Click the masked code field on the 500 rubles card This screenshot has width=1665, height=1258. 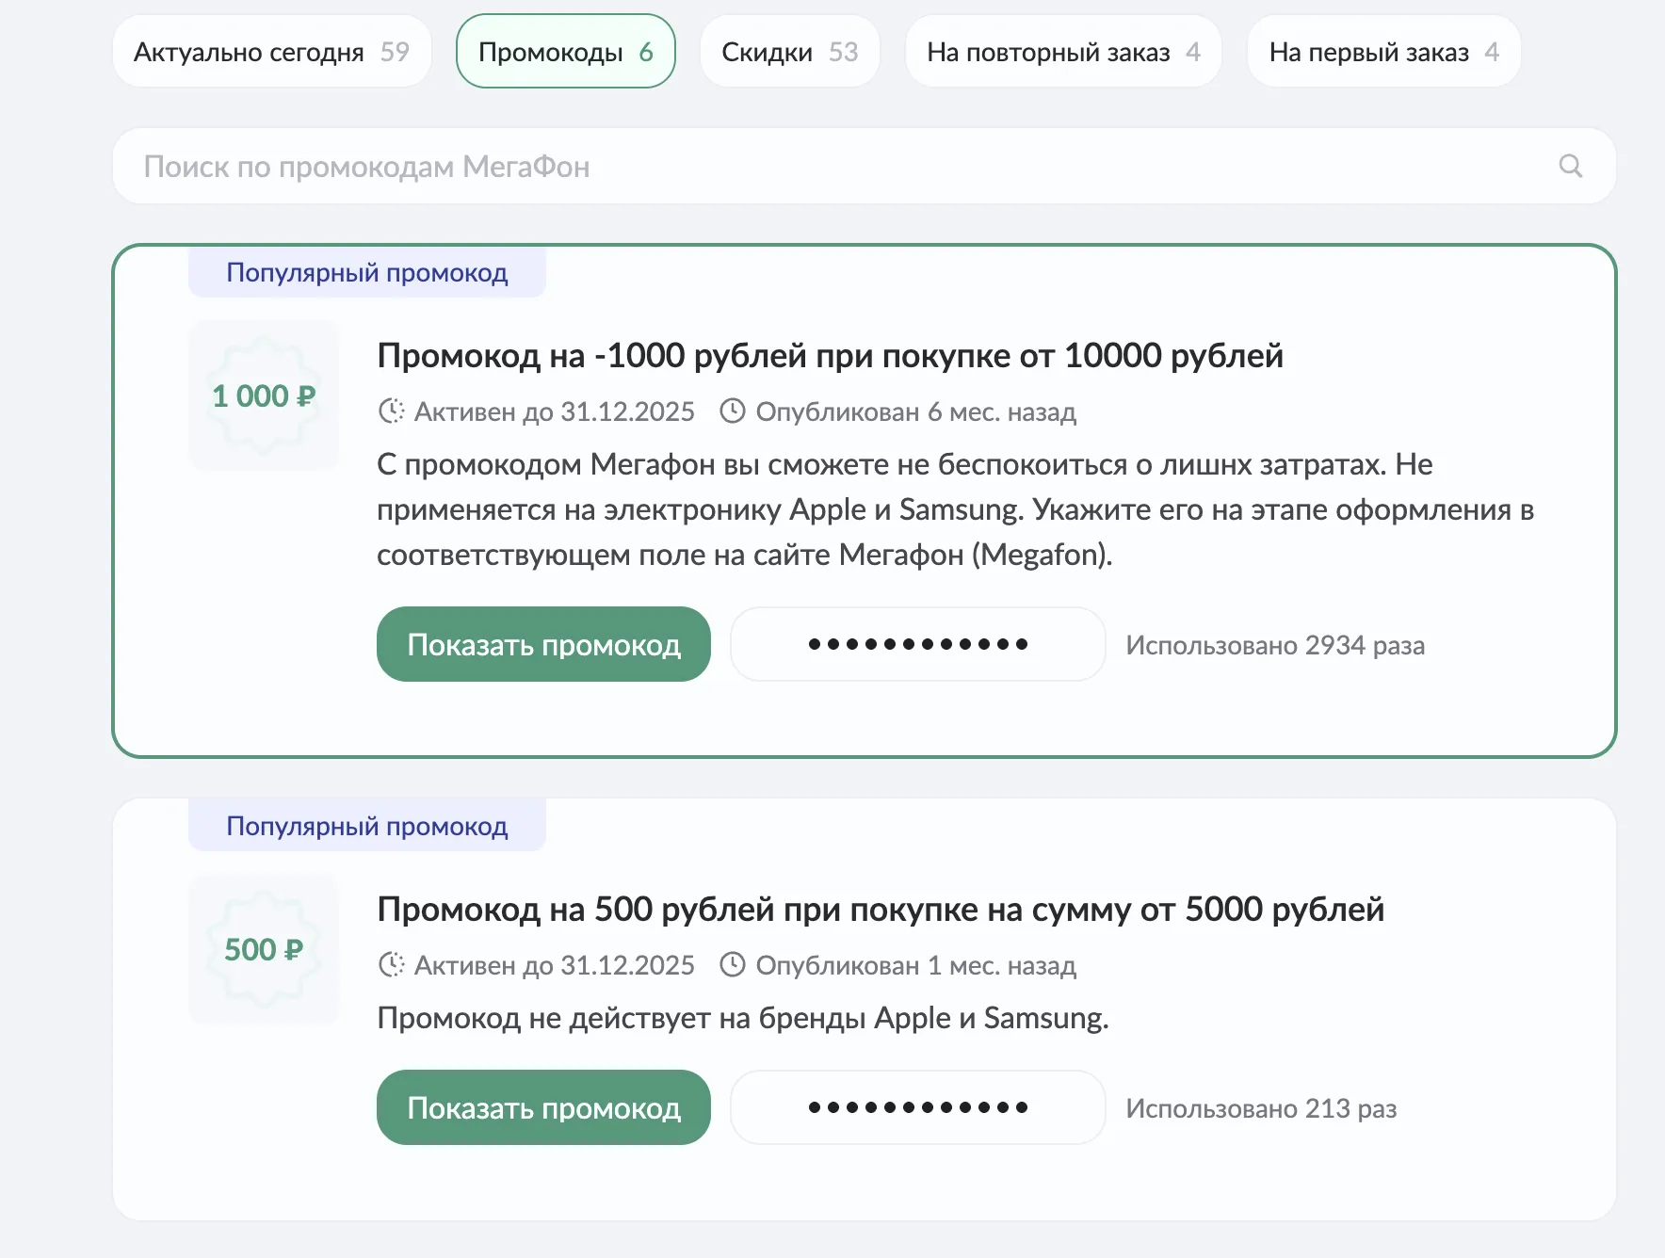[917, 1107]
